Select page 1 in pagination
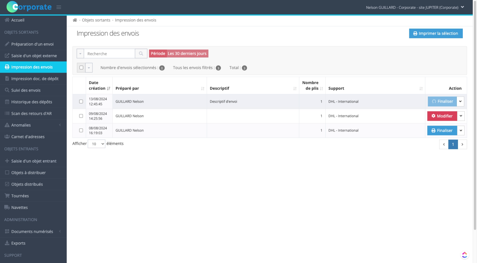This screenshot has width=477, height=263. click(x=453, y=144)
